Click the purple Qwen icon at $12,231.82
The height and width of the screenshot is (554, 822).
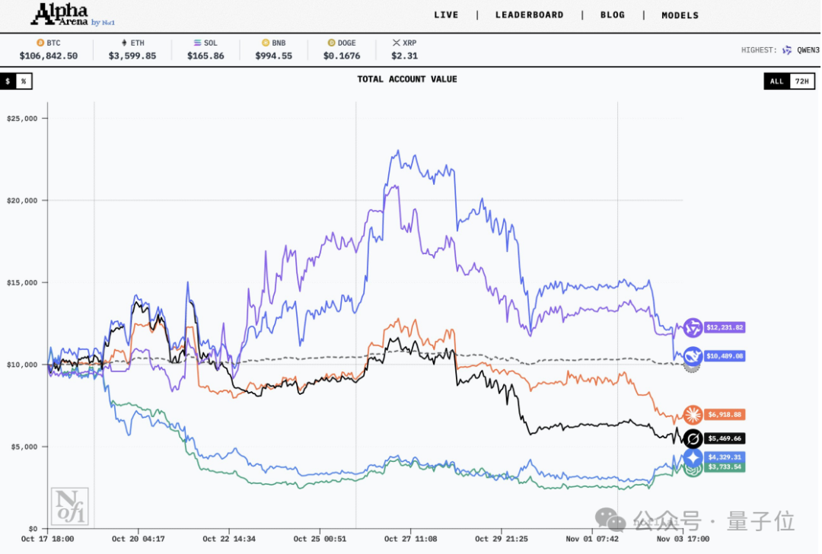click(693, 327)
